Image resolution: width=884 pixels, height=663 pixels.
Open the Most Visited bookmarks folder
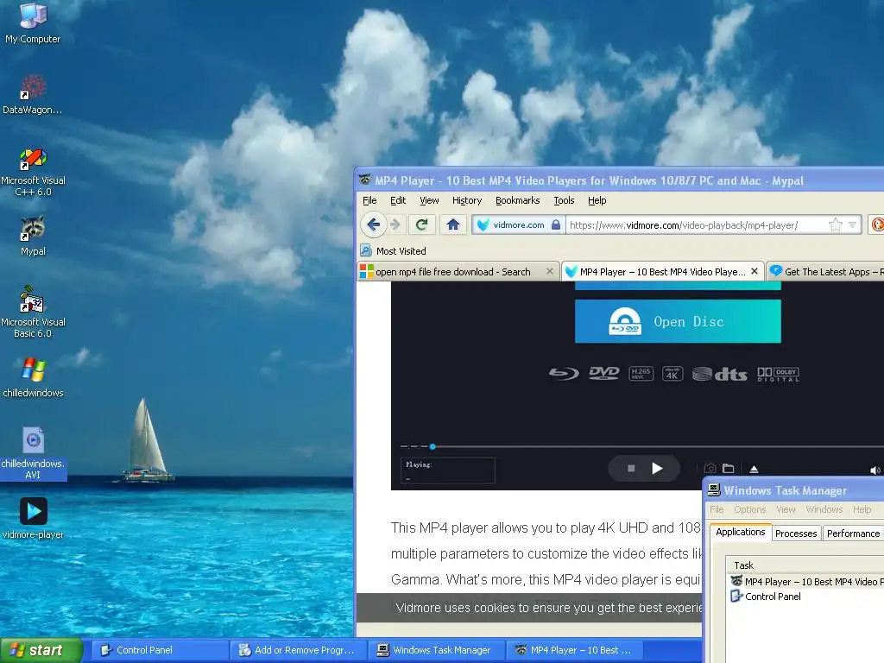click(x=394, y=251)
